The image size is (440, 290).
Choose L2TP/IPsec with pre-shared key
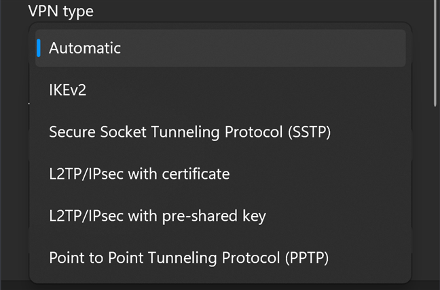220,216
